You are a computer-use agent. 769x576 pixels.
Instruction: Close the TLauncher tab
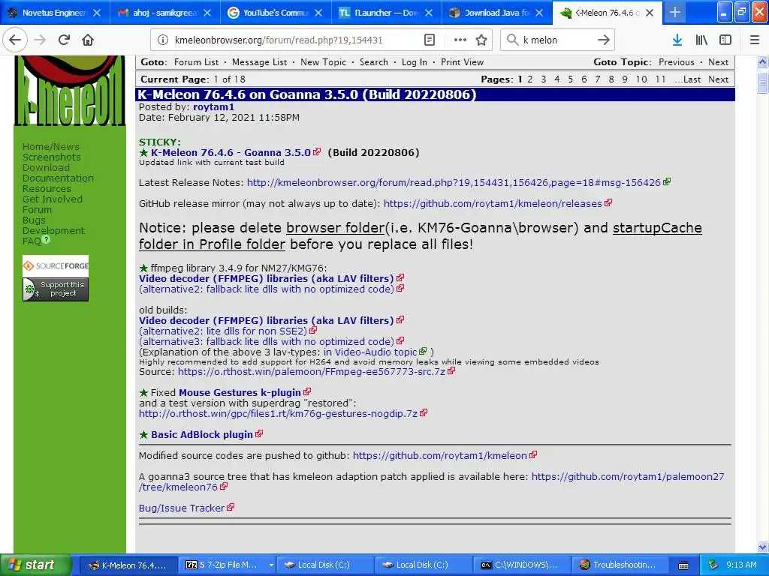[429, 13]
